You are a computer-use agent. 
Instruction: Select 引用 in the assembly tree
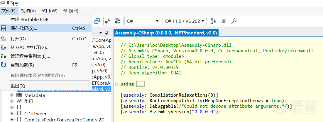pos(29,101)
